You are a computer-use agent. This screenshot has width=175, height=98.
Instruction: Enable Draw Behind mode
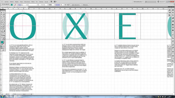point(3,48)
